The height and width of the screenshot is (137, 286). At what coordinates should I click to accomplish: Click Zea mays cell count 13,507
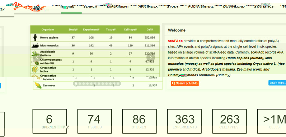153,86
